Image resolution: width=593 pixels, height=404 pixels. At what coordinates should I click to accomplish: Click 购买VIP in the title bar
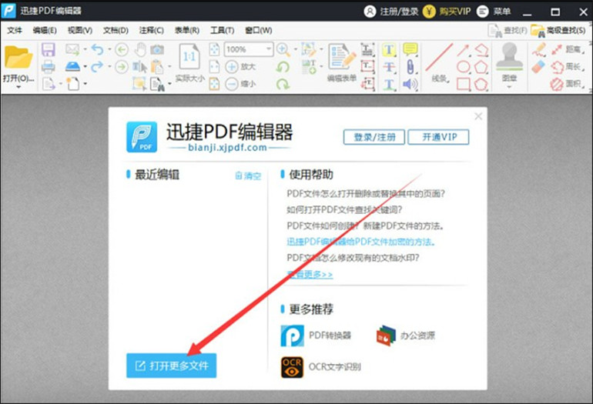pos(447,12)
